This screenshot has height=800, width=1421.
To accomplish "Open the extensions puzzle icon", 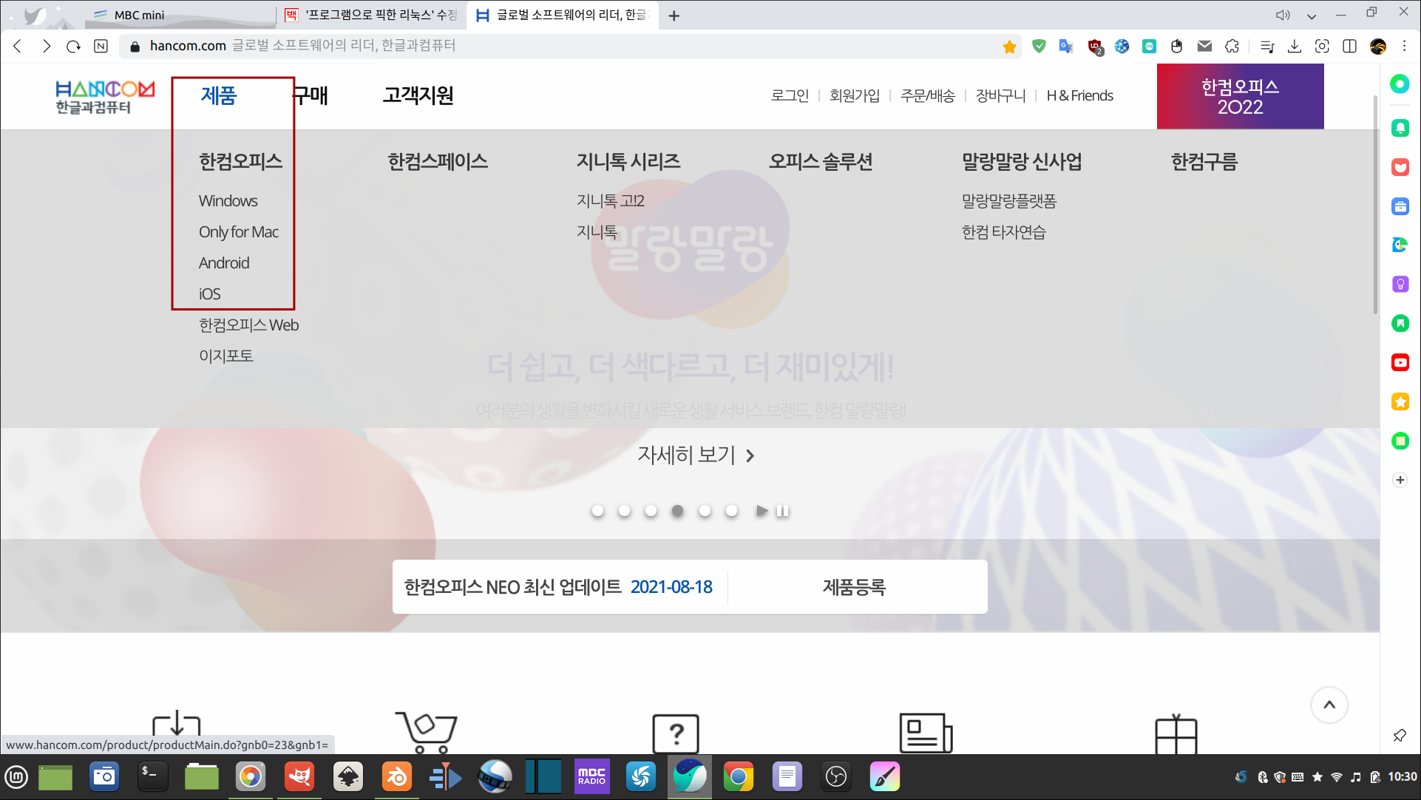I will click(1232, 46).
